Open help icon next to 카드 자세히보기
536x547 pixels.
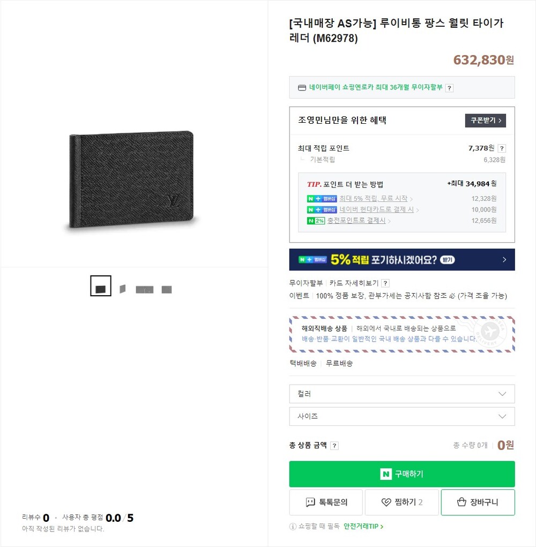tap(385, 283)
